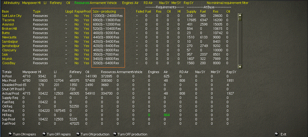The image size is (308, 137).
Task: Click the 28600 Res value for Salt Lake City
Action: tap(218, 16)
